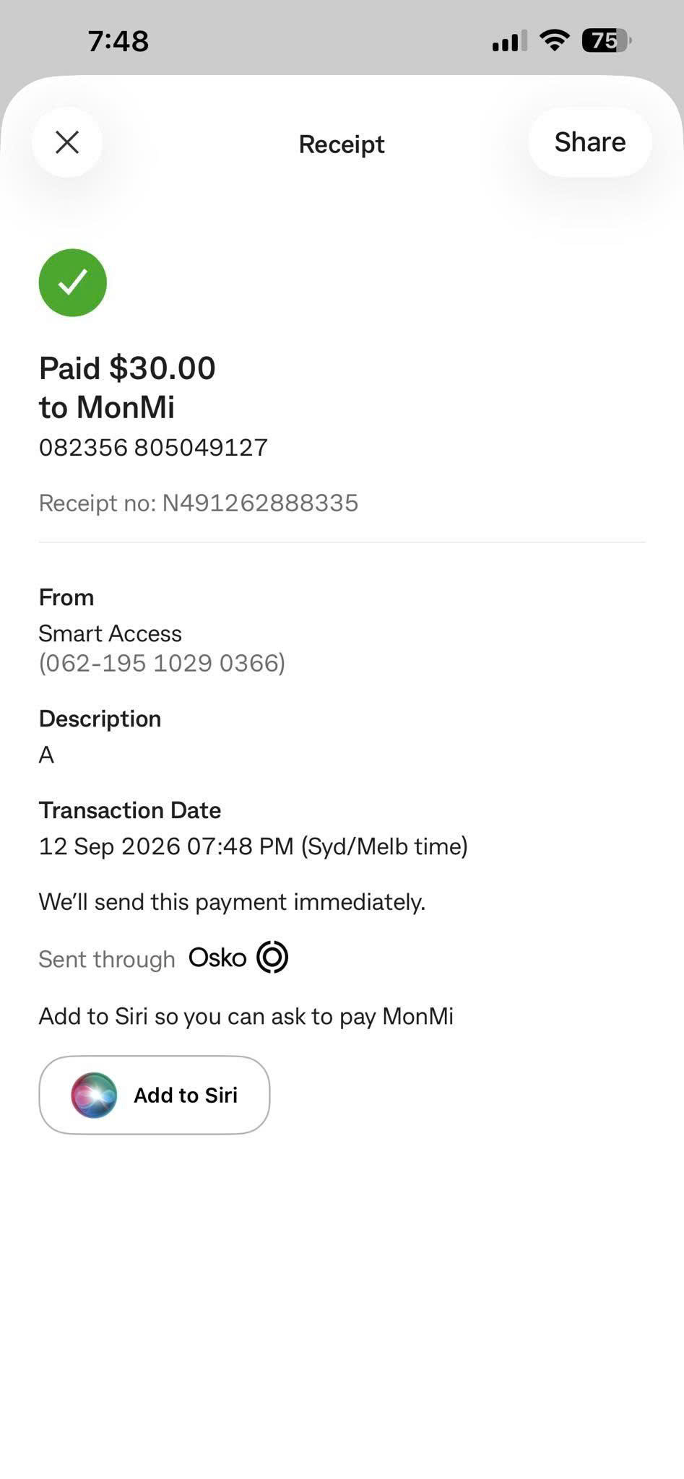Tap the payee account number 082356 805049127

pyautogui.click(x=153, y=448)
